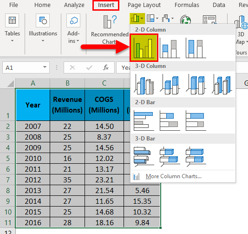The width and height of the screenshot is (248, 234).
Task: Select the 3-D Clustered Column chart
Action: tap(144, 84)
